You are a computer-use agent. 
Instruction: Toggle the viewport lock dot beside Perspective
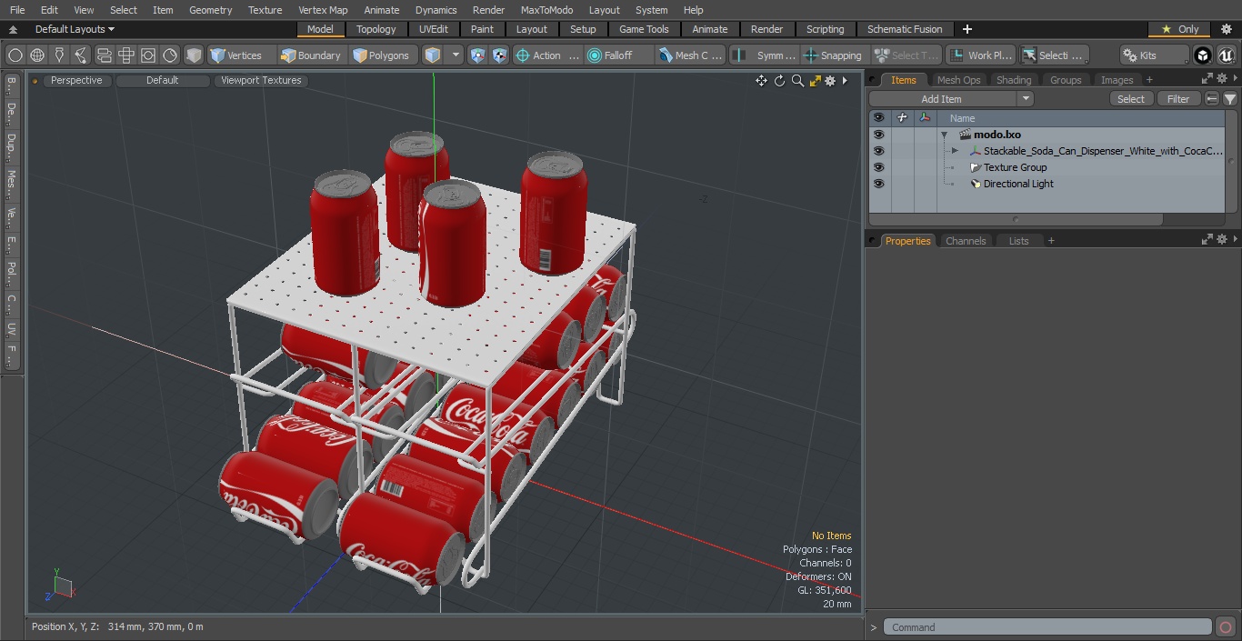35,81
